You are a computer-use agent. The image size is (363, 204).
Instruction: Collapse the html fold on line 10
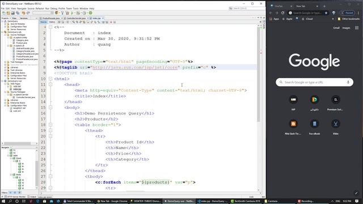click(x=50, y=79)
